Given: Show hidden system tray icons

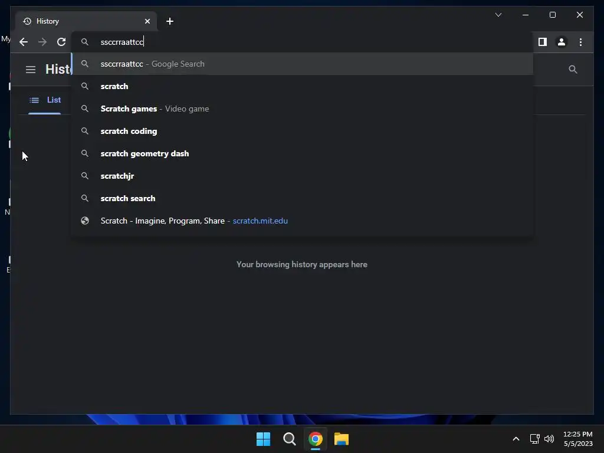Looking at the screenshot, I should tap(516, 439).
